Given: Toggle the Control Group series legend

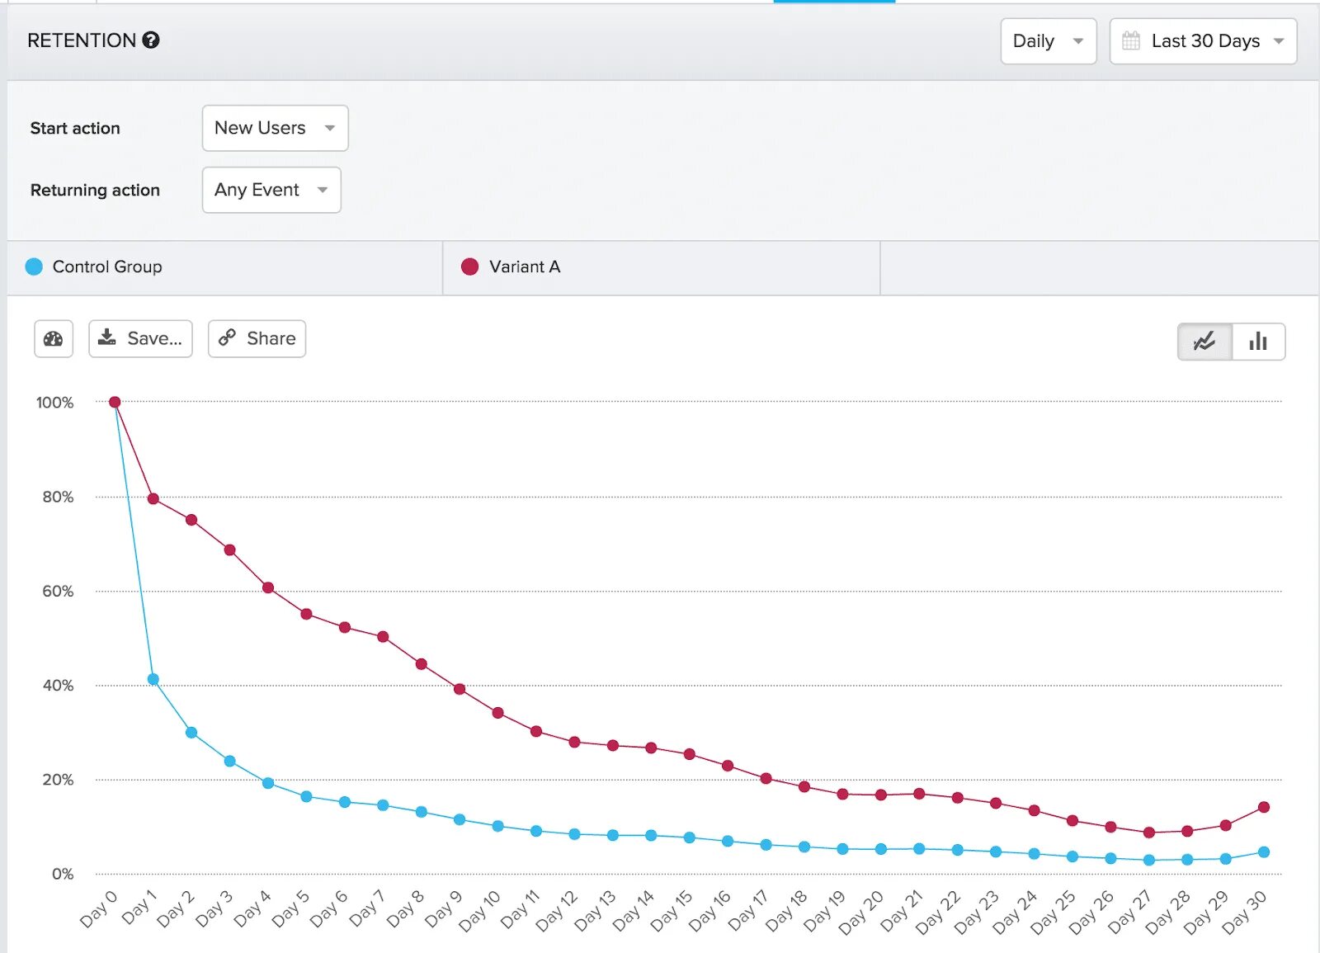Looking at the screenshot, I should click(225, 267).
